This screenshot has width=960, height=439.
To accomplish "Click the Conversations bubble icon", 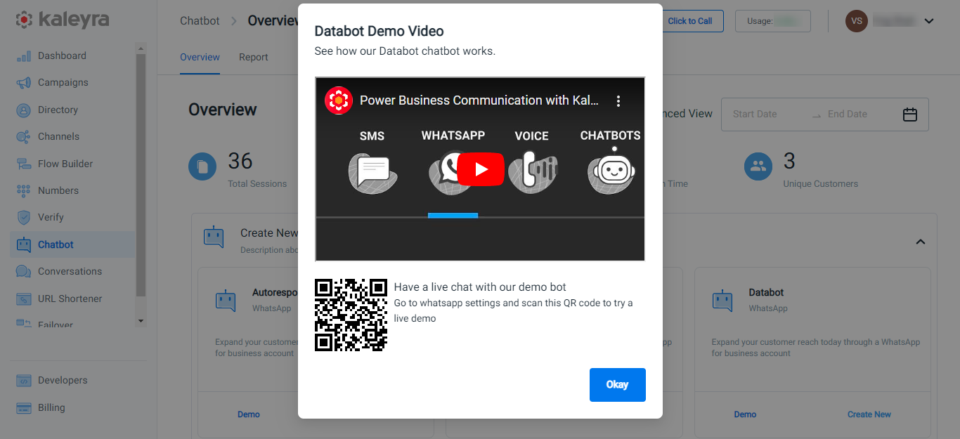I will pos(24,272).
